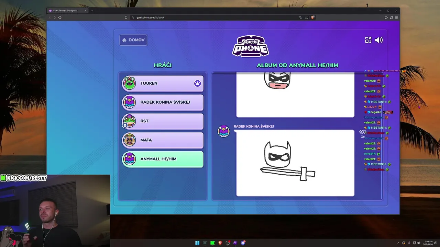Click RST's avatar icon in the players list
440x247 pixels.
pyautogui.click(x=129, y=121)
